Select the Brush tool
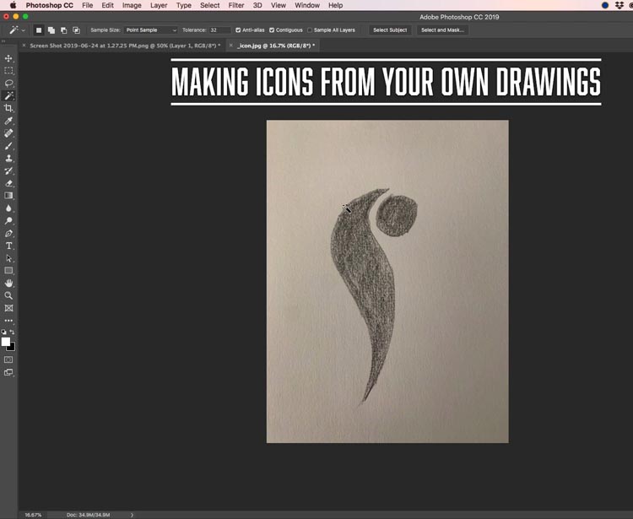 8,146
